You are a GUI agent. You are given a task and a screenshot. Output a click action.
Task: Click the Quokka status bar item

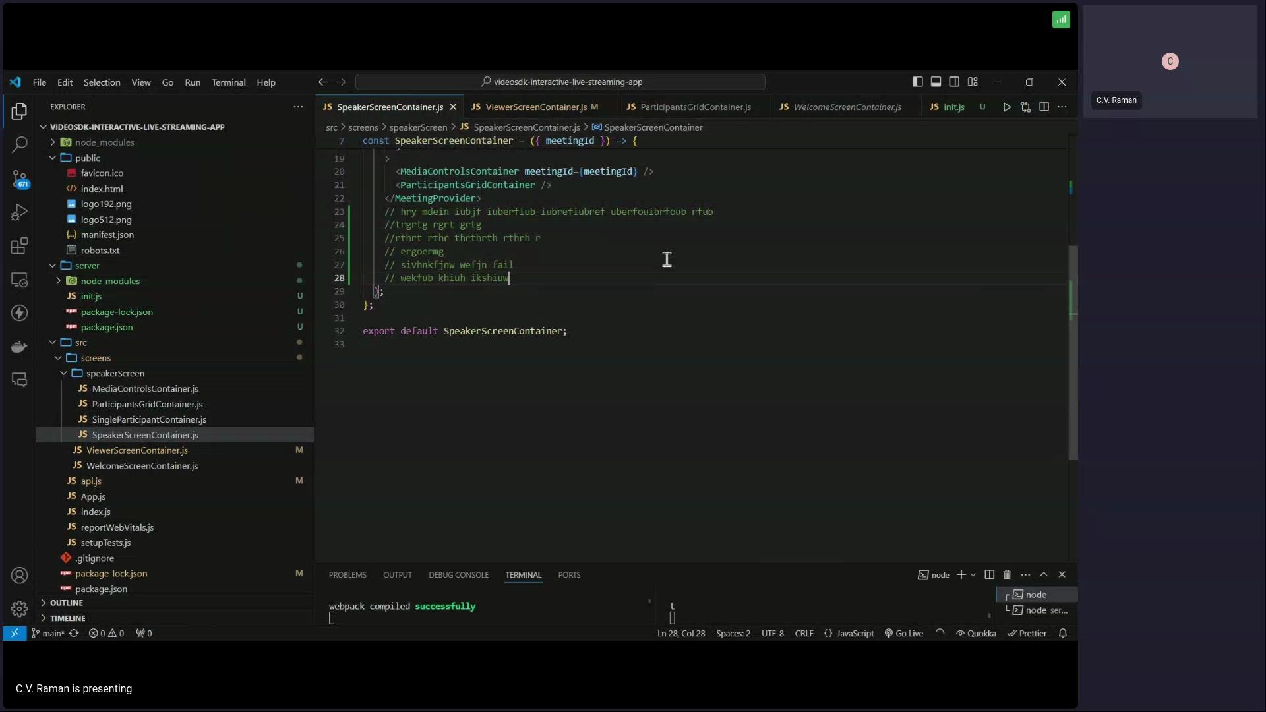976,634
